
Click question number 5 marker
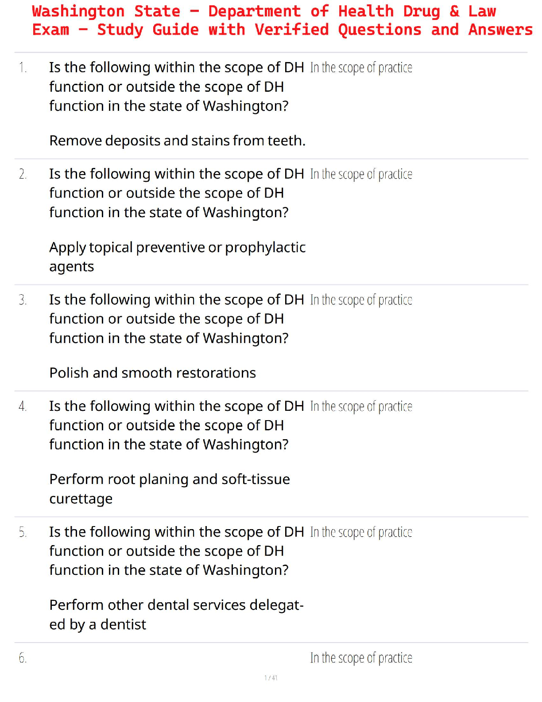[23, 532]
